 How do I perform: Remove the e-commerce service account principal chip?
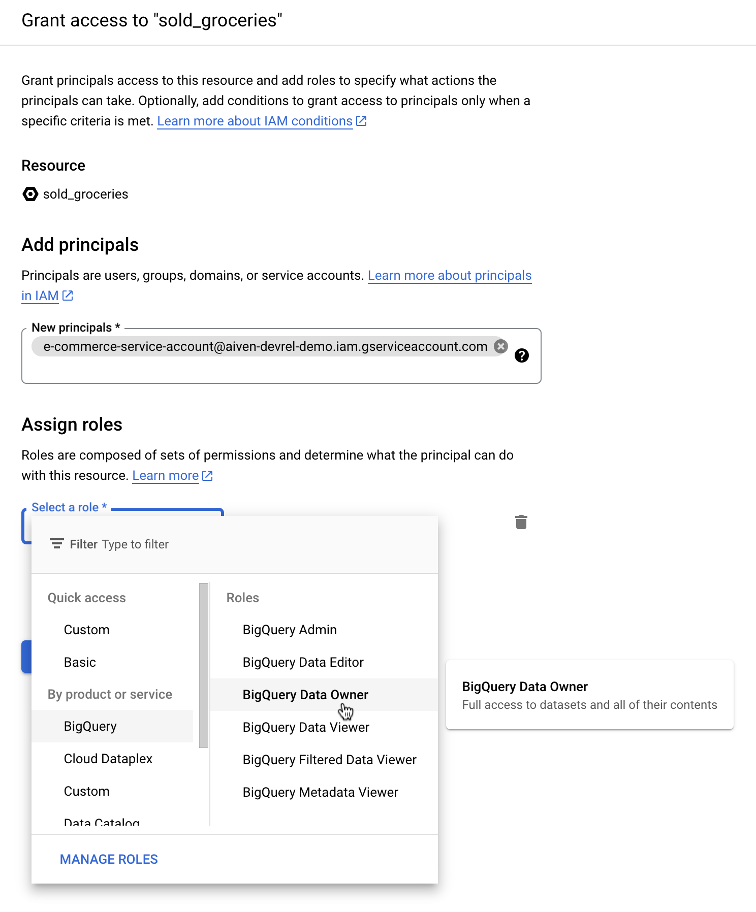[500, 346]
